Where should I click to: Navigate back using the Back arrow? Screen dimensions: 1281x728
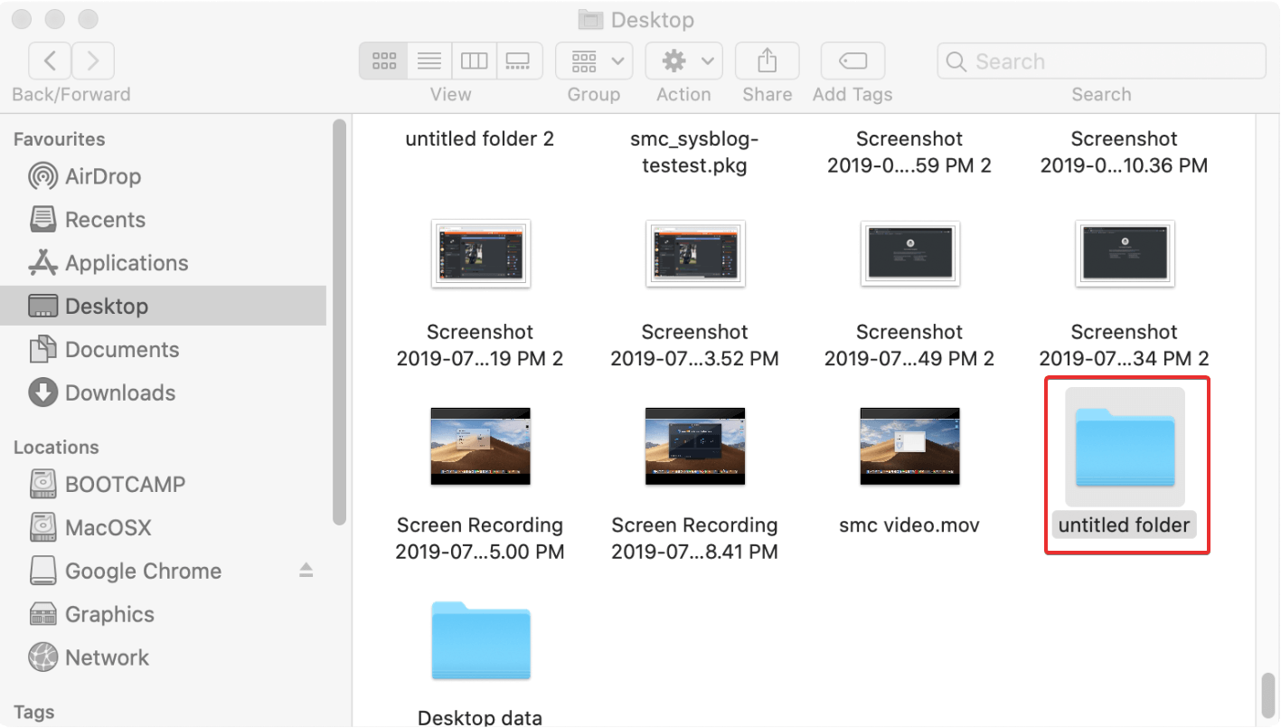tap(50, 60)
